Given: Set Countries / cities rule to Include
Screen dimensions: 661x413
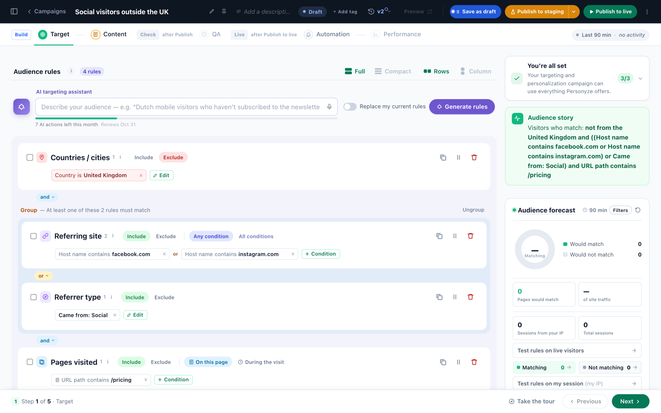Looking at the screenshot, I should pyautogui.click(x=144, y=157).
